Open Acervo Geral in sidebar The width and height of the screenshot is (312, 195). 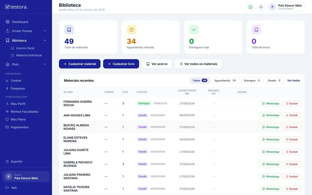pos(25,48)
